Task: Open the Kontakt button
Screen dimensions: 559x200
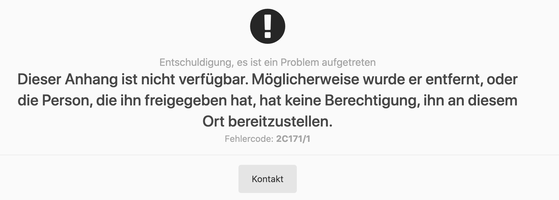Action: 267,179
